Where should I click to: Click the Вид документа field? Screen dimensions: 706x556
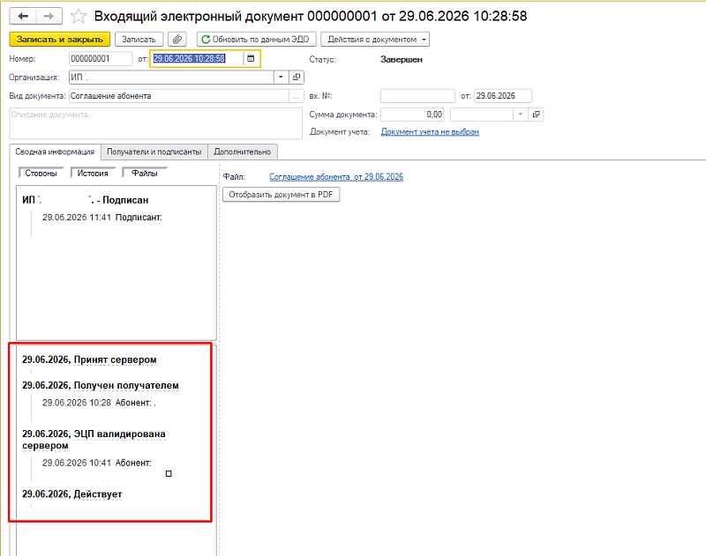click(x=179, y=96)
